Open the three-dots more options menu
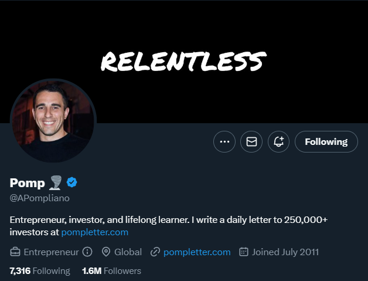The height and width of the screenshot is (281, 368). pyautogui.click(x=224, y=141)
